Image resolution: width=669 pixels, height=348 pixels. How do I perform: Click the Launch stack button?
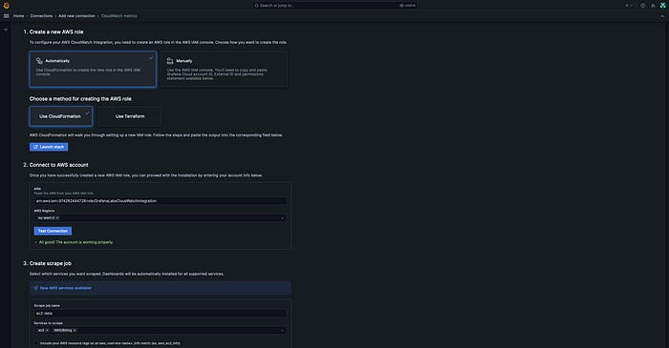click(x=49, y=147)
